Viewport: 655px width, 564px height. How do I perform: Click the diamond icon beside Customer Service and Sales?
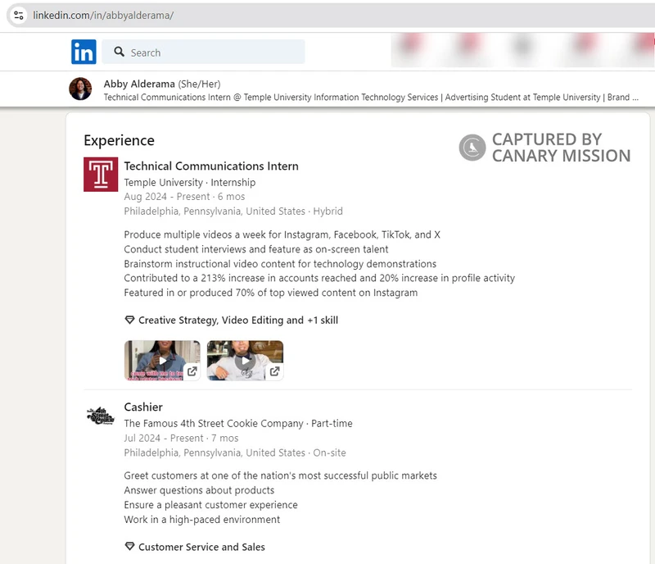(x=129, y=547)
